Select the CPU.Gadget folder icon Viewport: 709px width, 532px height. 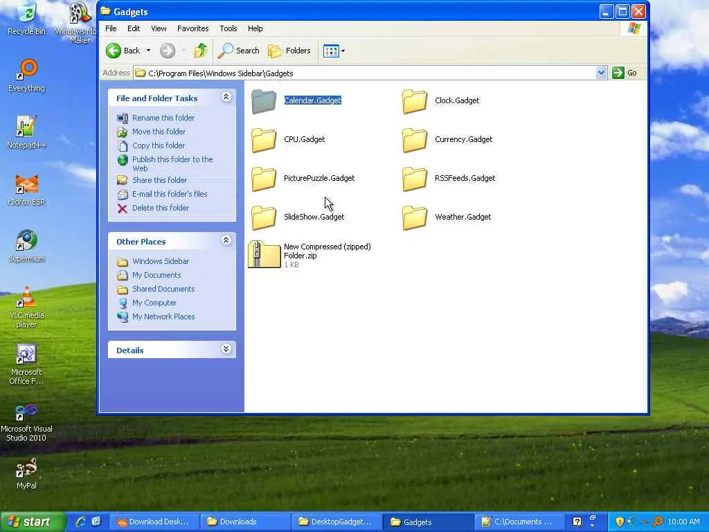(x=264, y=140)
